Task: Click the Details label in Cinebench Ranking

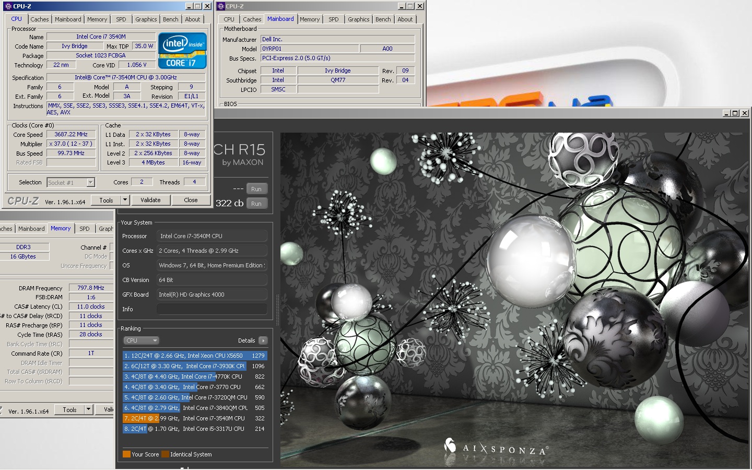Action: pos(246,340)
